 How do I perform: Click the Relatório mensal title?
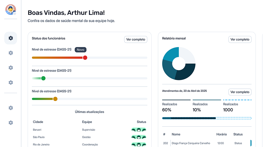click(x=174, y=38)
